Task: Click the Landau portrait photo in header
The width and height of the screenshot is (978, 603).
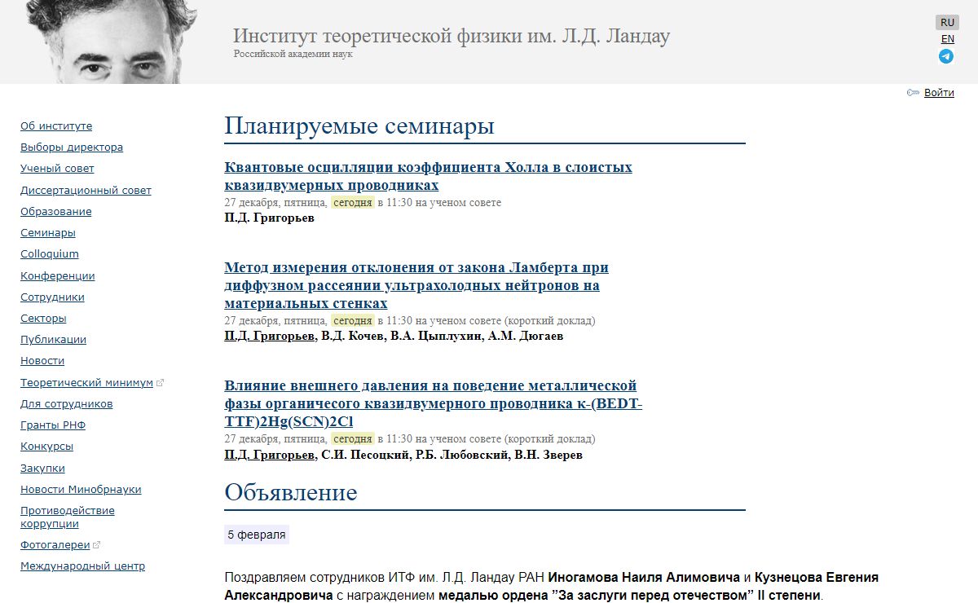Action: (112, 42)
